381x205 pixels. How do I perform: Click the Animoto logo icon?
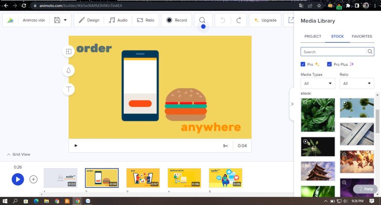pos(10,20)
